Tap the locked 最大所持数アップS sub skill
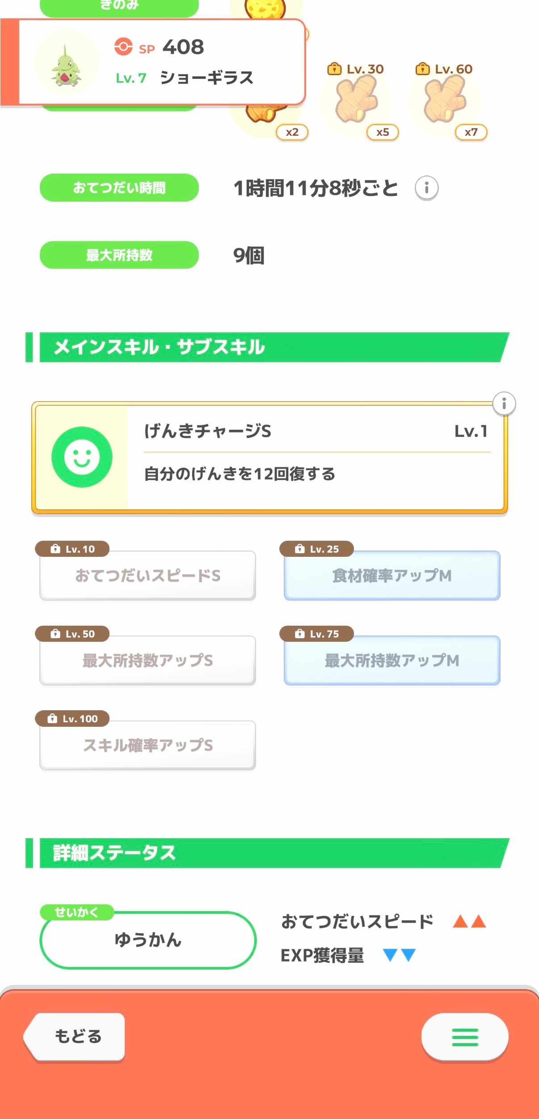This screenshot has width=539, height=1119. (x=147, y=660)
